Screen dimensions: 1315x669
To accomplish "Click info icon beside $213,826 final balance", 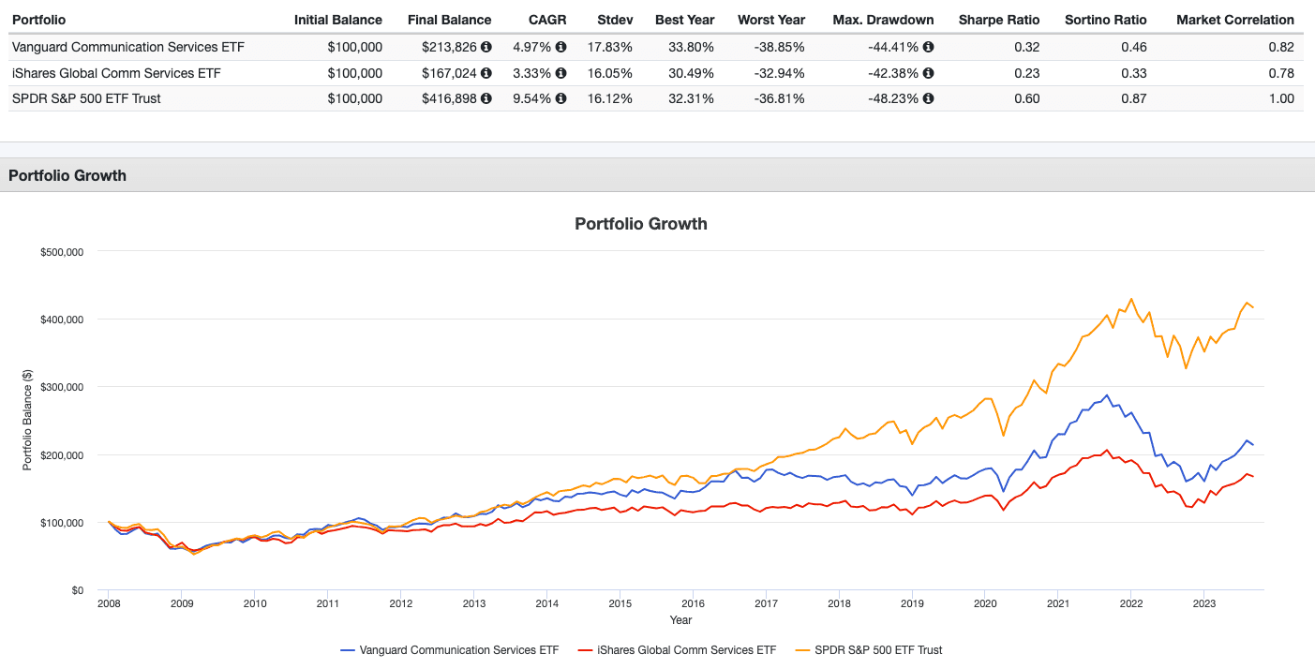I will pos(486,48).
